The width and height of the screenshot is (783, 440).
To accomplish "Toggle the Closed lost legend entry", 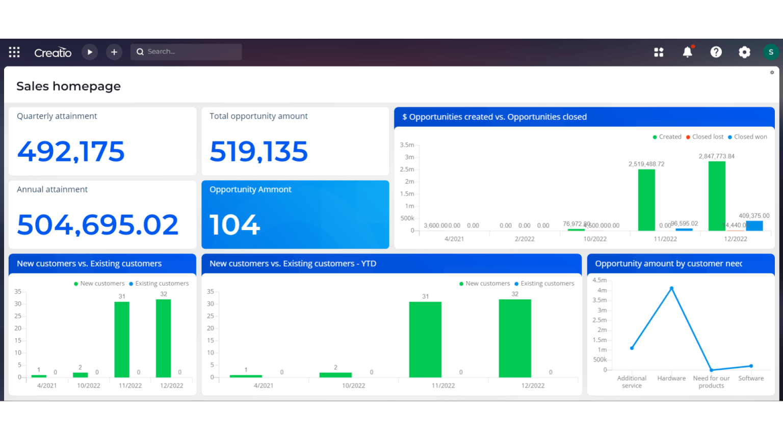I will click(705, 136).
